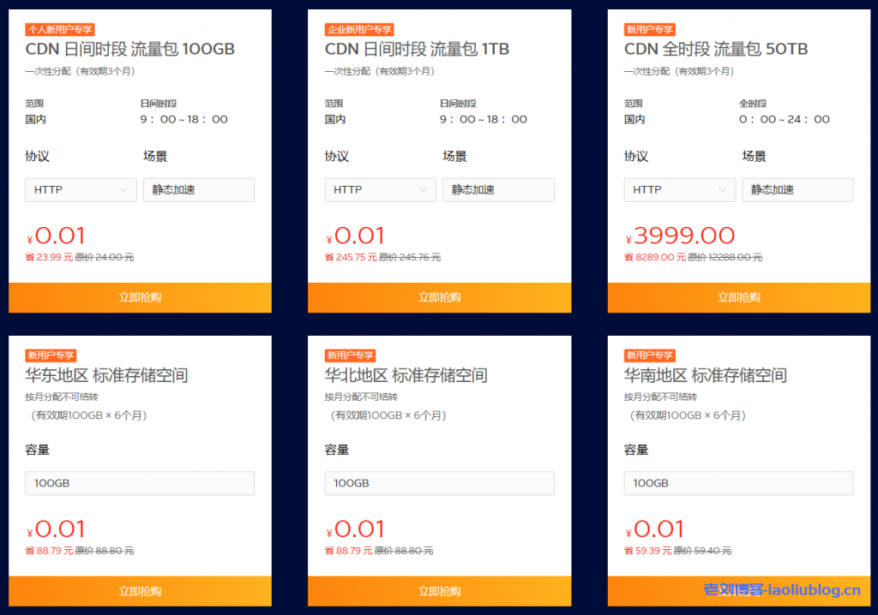The image size is (878, 615).
Task: Click 立即抢购 for CDN 日间时段 流量包 1TB
Action: 440,297
